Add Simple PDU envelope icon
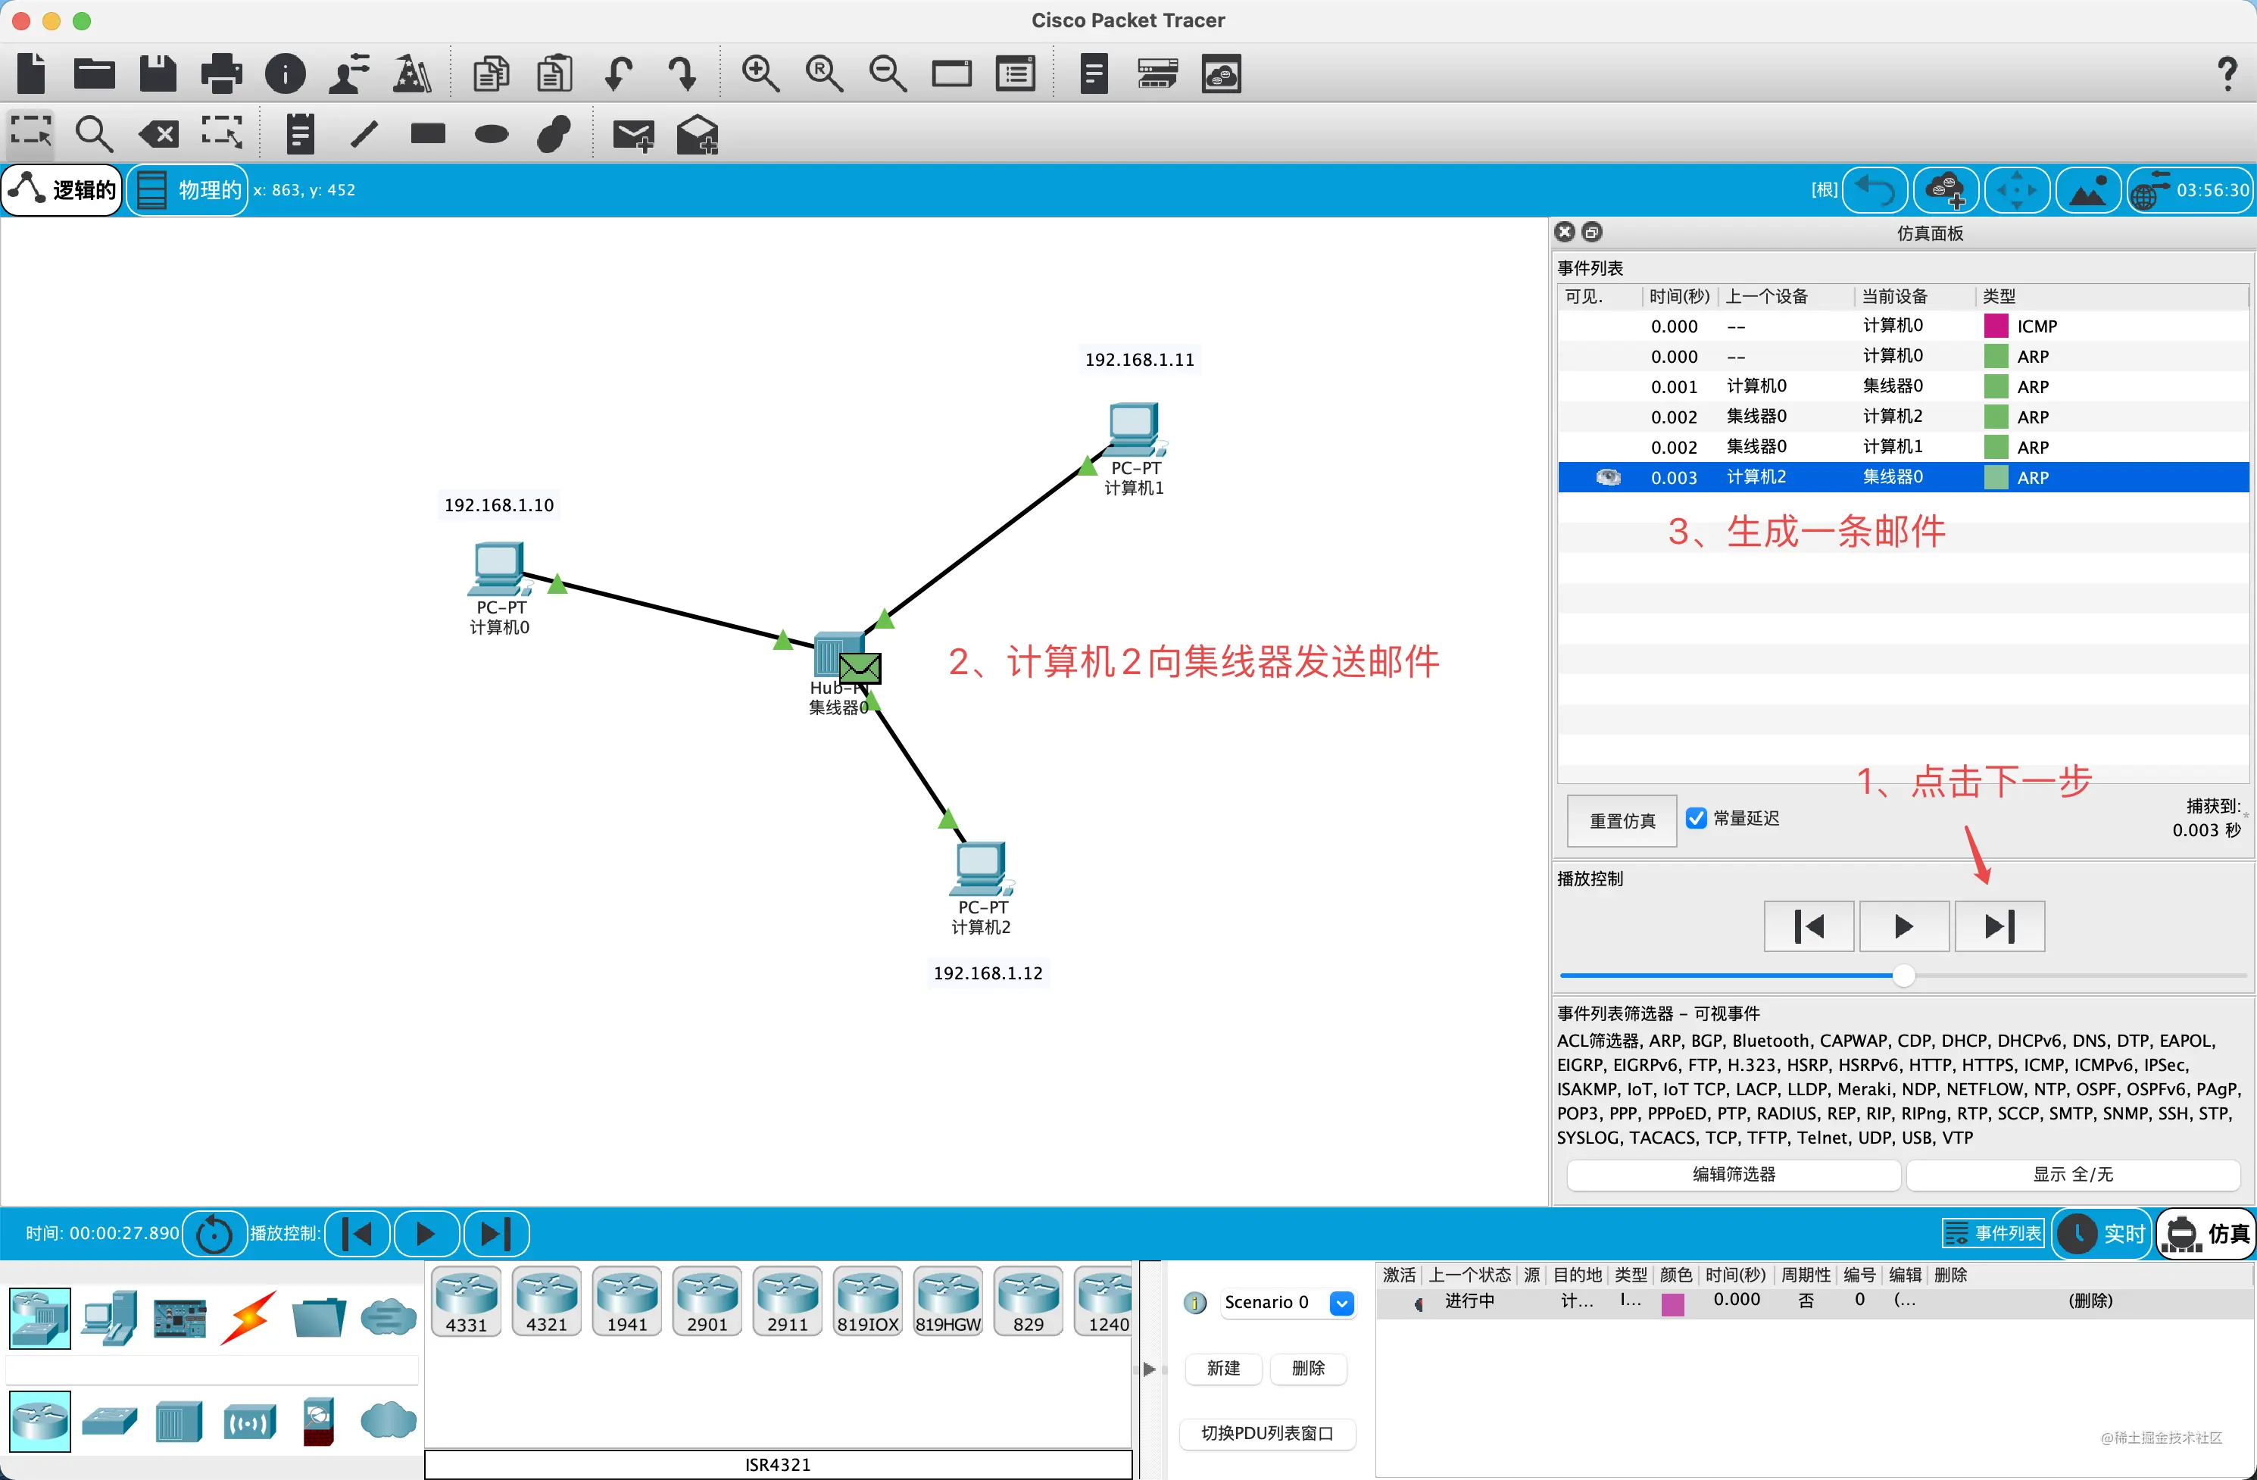Image resolution: width=2257 pixels, height=1480 pixels. [x=633, y=136]
